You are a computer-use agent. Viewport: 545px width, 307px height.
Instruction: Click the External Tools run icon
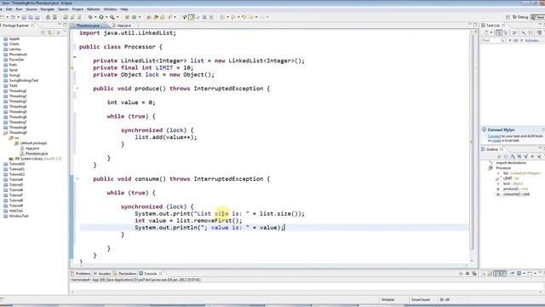point(112,17)
